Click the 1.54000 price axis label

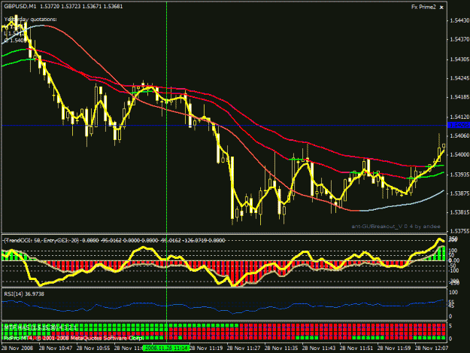coord(459,155)
